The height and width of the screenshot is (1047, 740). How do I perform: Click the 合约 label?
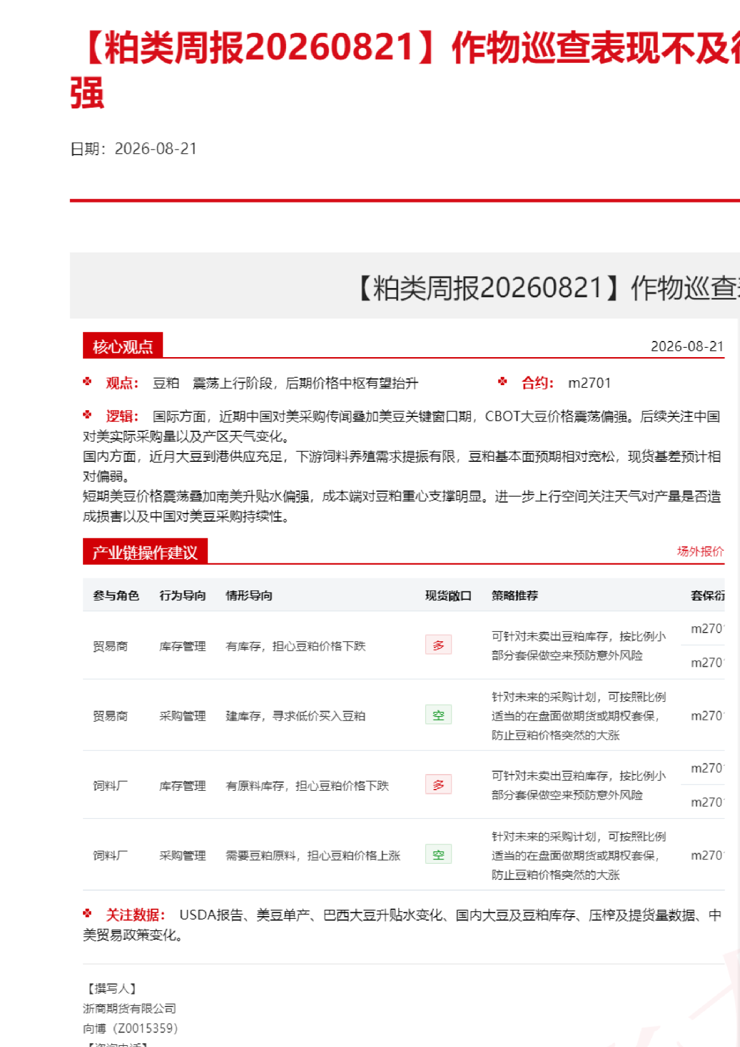(x=538, y=383)
